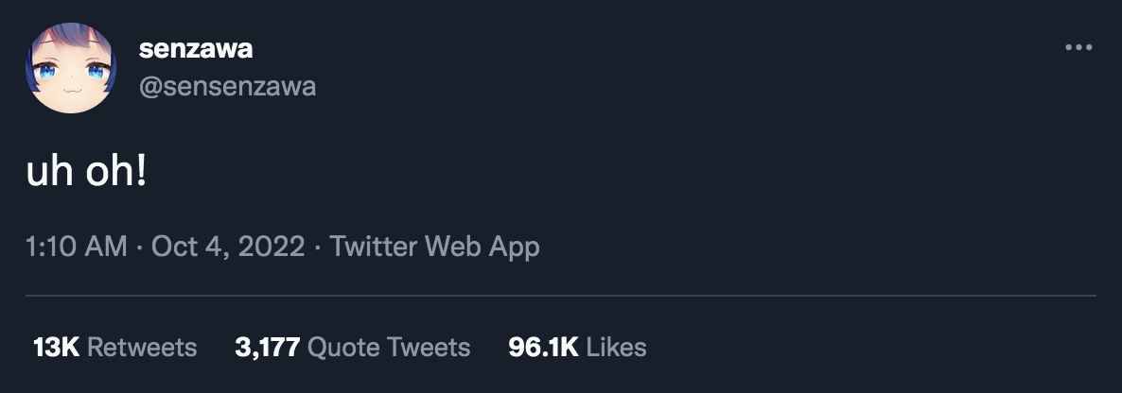The width and height of the screenshot is (1122, 393).
Task: Click the Retweets label
Action: [x=142, y=348]
